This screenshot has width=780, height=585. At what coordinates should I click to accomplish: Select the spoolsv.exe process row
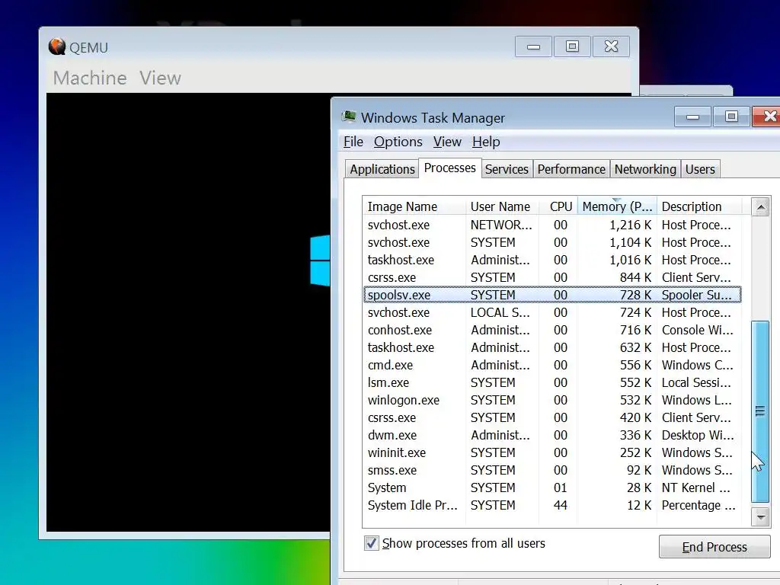click(x=552, y=295)
